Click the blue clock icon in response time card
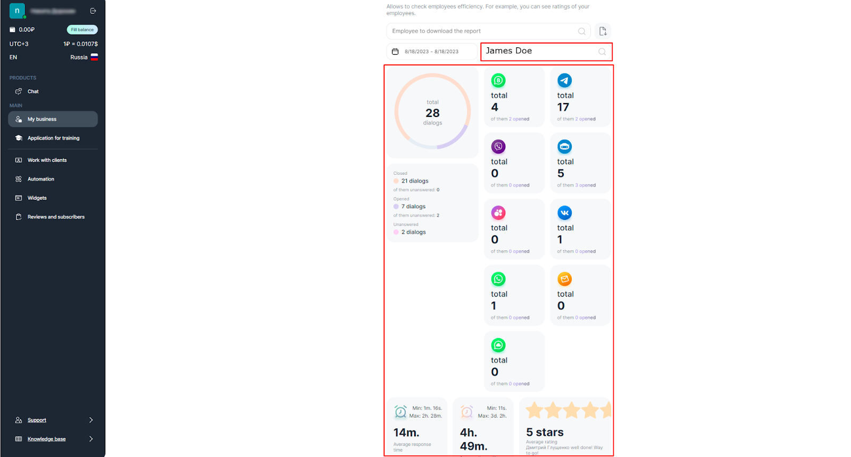Screen dimensions: 851x457 [401, 412]
